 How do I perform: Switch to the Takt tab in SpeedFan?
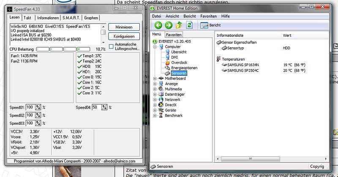click(27, 18)
